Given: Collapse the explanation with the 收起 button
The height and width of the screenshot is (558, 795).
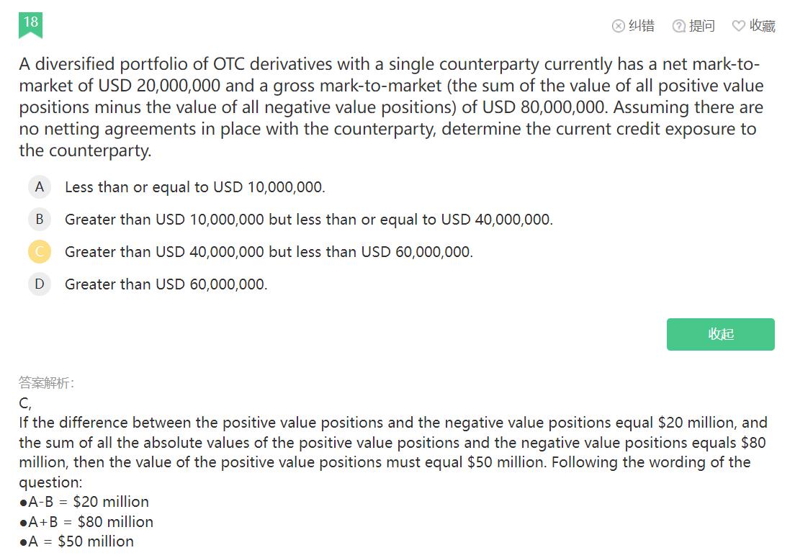Looking at the screenshot, I should point(720,334).
